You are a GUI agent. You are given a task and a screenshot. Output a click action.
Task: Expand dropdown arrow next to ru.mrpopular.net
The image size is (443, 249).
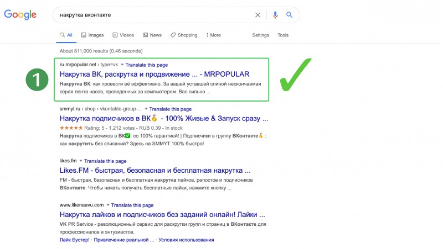click(x=122, y=65)
